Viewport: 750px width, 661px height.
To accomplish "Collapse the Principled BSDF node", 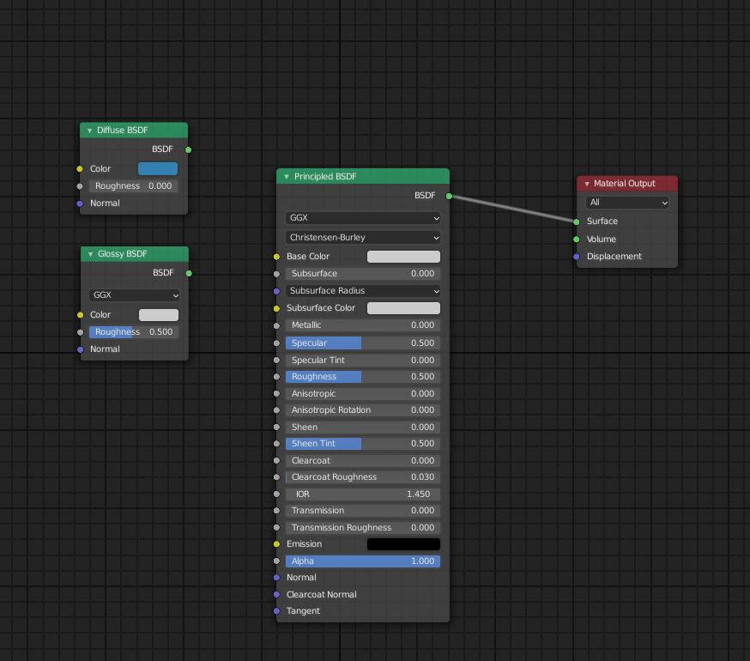I will 287,177.
